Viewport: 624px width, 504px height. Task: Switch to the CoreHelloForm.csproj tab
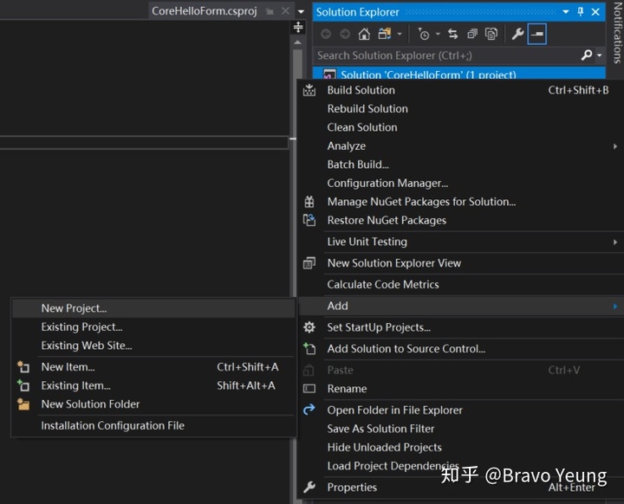coord(205,11)
